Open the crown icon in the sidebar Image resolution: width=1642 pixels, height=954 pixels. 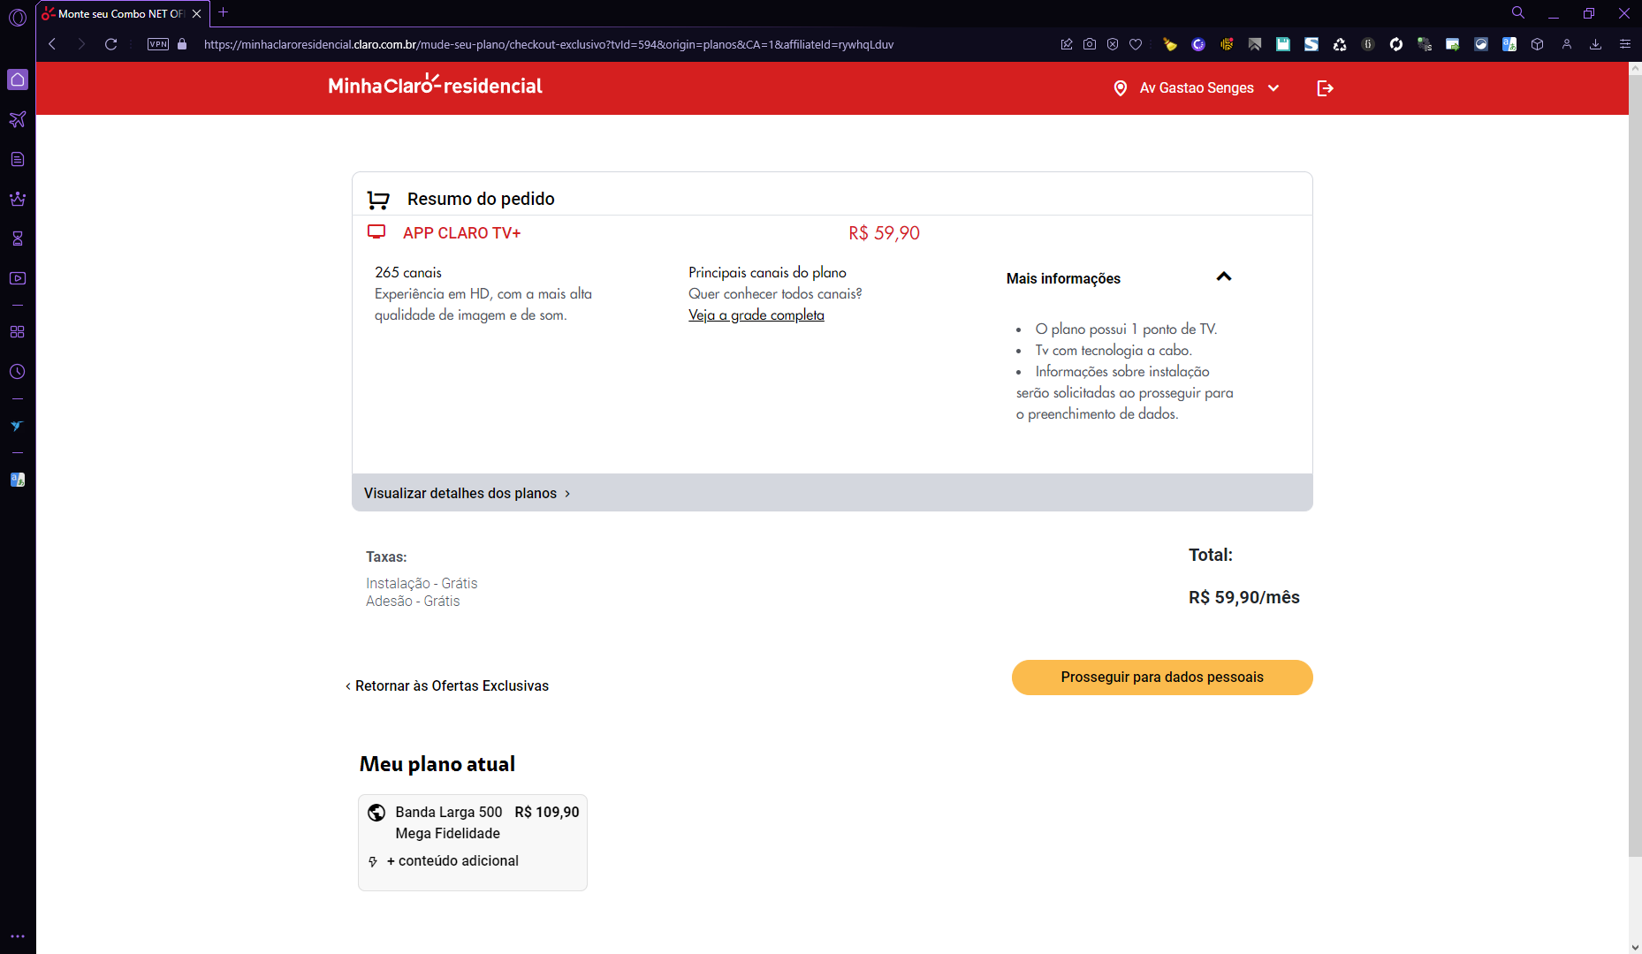coord(18,199)
